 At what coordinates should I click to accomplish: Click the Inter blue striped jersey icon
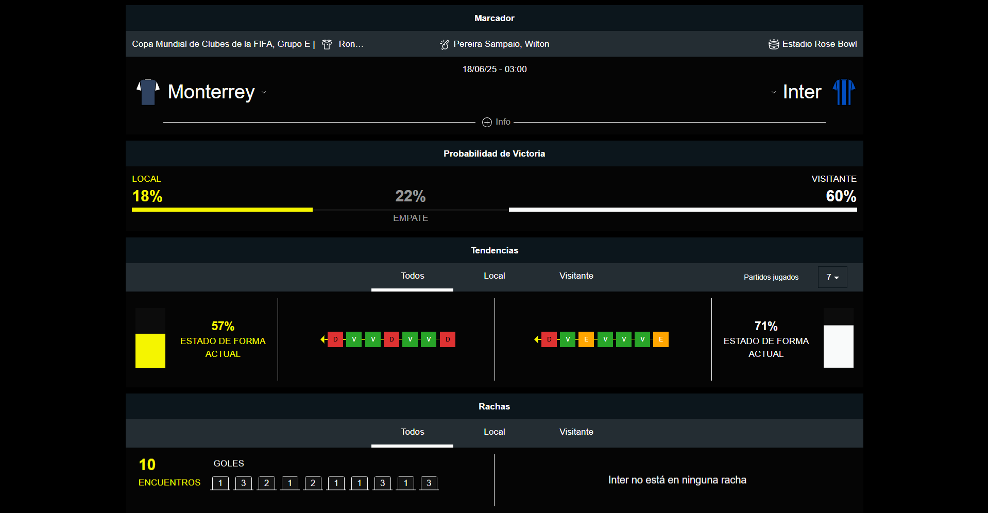click(x=843, y=92)
